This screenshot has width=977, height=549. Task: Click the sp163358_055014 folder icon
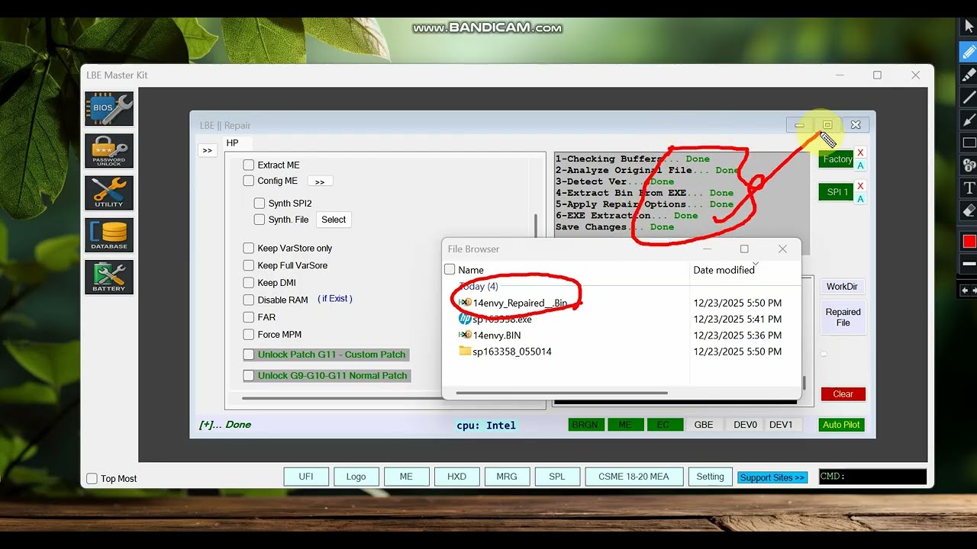465,352
